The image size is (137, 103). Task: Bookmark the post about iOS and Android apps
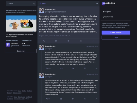(x=85, y=99)
